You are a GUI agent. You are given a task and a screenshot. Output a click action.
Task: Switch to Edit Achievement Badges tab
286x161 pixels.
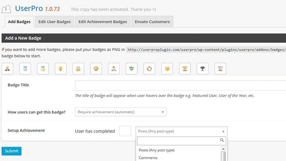click(x=103, y=22)
